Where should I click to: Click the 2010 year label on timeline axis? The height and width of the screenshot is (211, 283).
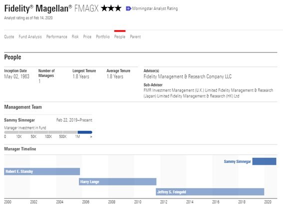click(138, 202)
